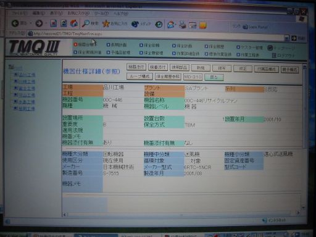
Task: Open Search with magnifier icon
Action: click(85, 23)
